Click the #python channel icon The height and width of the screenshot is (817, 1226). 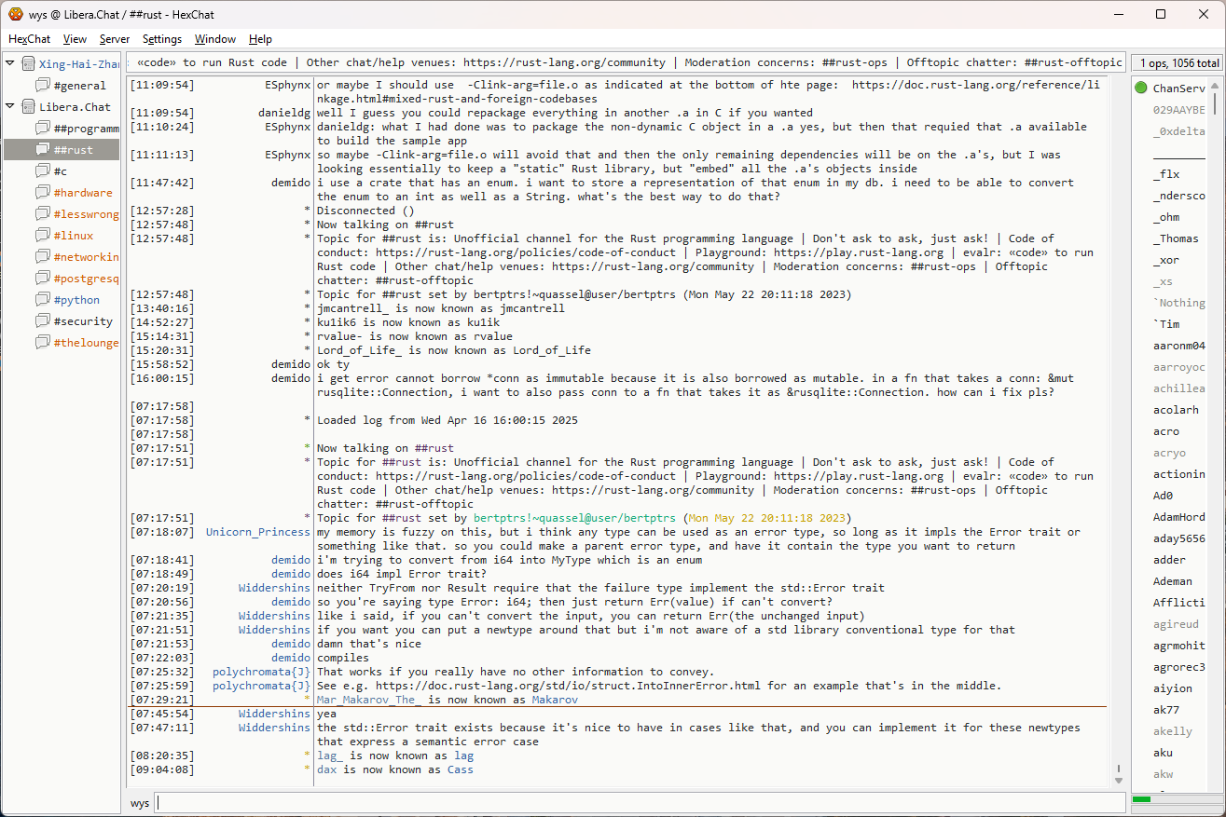click(x=43, y=300)
